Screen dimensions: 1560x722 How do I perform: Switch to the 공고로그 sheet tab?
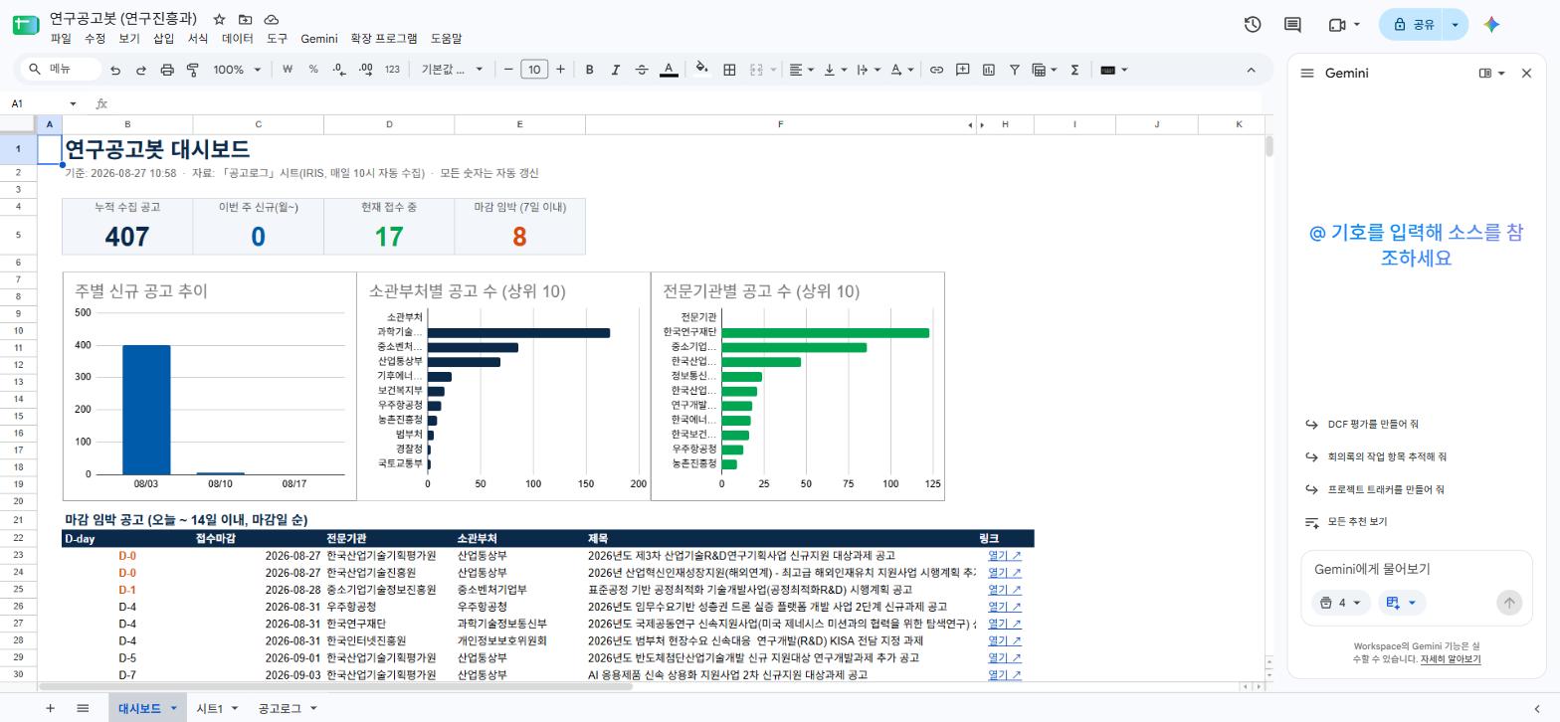[x=280, y=708]
